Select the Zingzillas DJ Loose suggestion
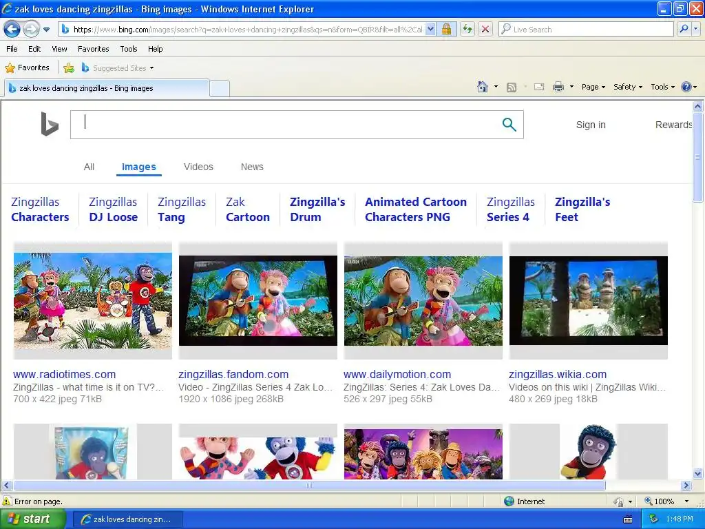The height and width of the screenshot is (529, 705). pyautogui.click(x=114, y=209)
